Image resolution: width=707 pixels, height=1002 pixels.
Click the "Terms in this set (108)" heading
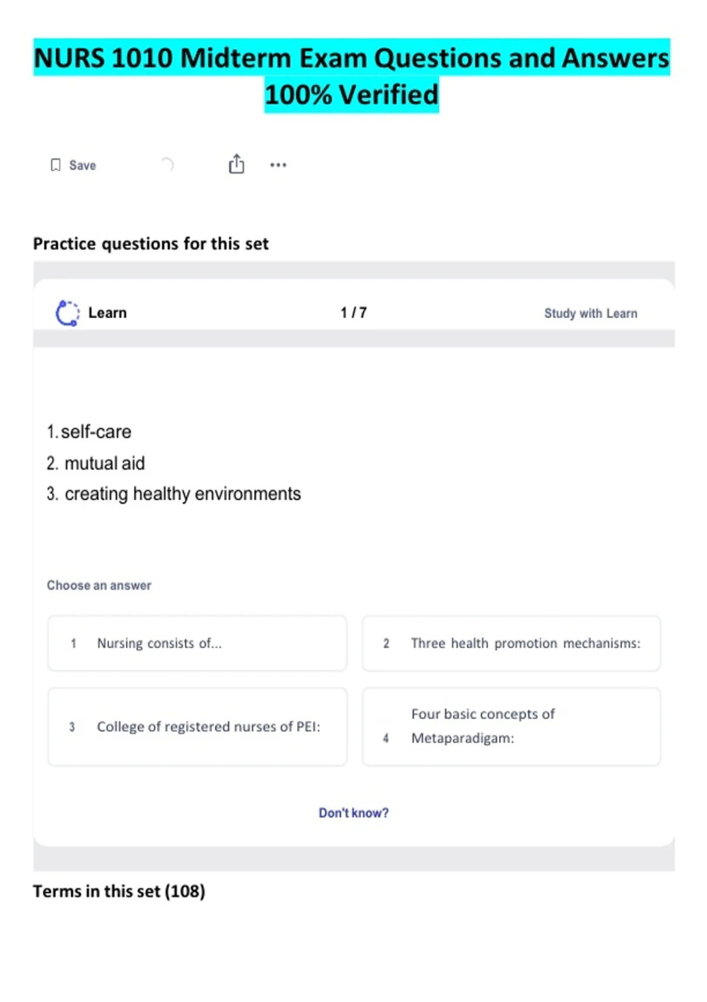(119, 891)
